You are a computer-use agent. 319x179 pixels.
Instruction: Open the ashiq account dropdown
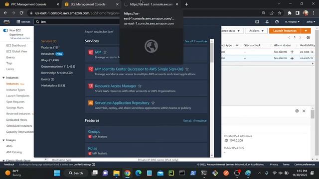(x=311, y=22)
